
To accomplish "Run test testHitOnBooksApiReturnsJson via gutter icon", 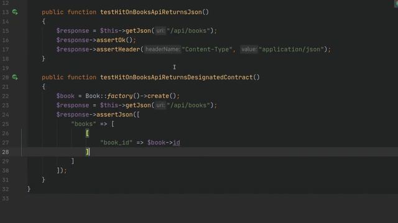I will (15, 12).
